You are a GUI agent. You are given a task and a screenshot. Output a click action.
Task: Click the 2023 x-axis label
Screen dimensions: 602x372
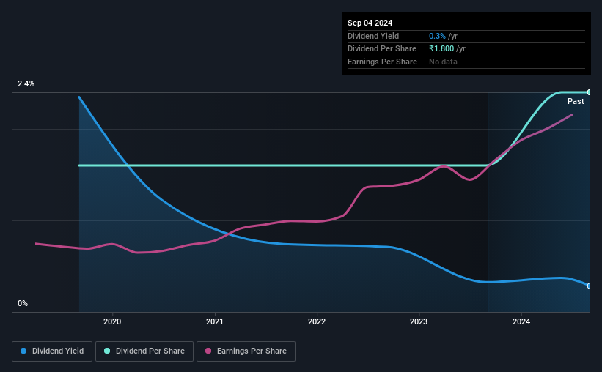tap(419, 321)
